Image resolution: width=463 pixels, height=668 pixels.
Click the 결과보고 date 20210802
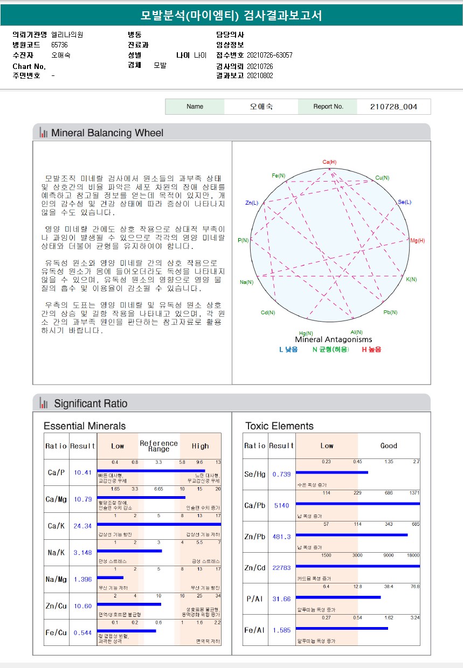[x=260, y=75]
